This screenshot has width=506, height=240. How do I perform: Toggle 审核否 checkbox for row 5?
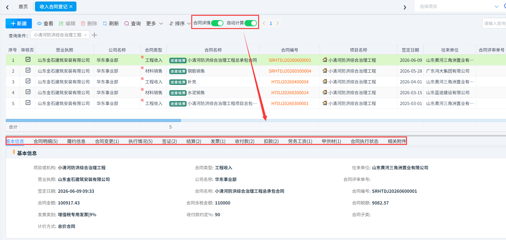pyautogui.click(x=28, y=103)
